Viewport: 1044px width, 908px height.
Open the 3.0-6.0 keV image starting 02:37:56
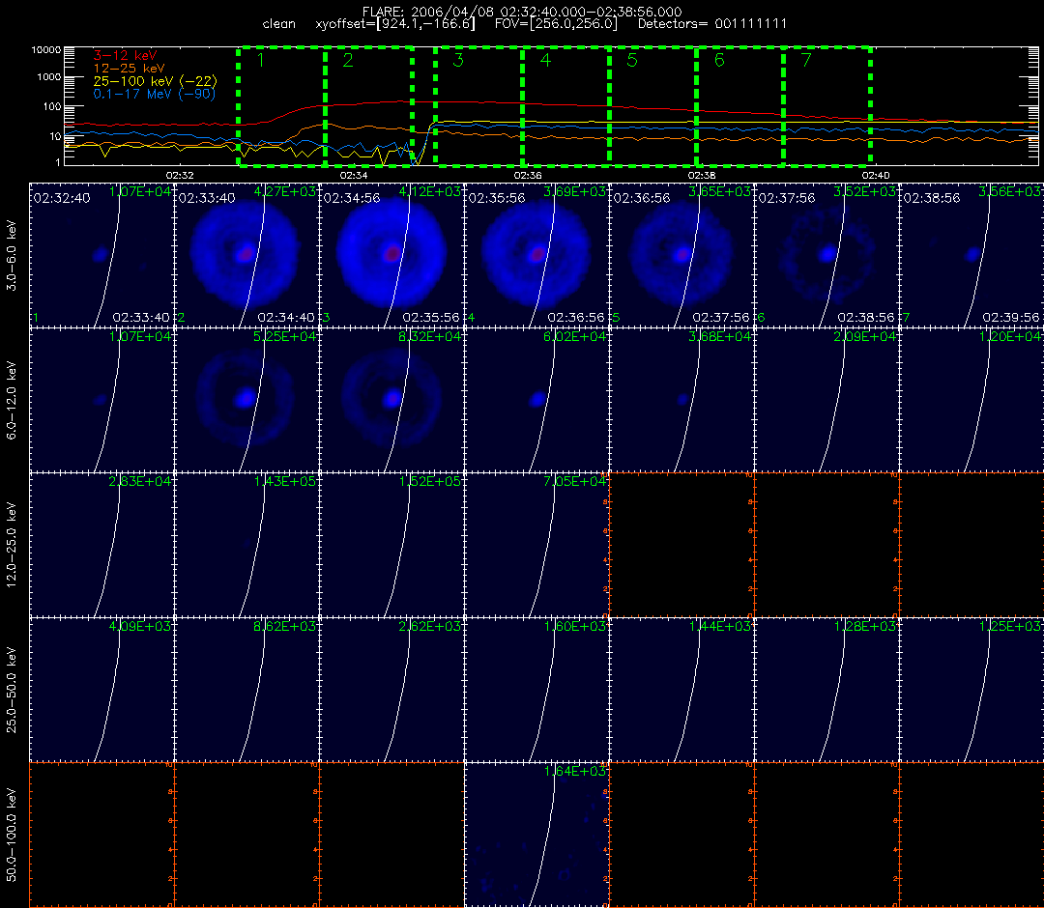tap(826, 255)
